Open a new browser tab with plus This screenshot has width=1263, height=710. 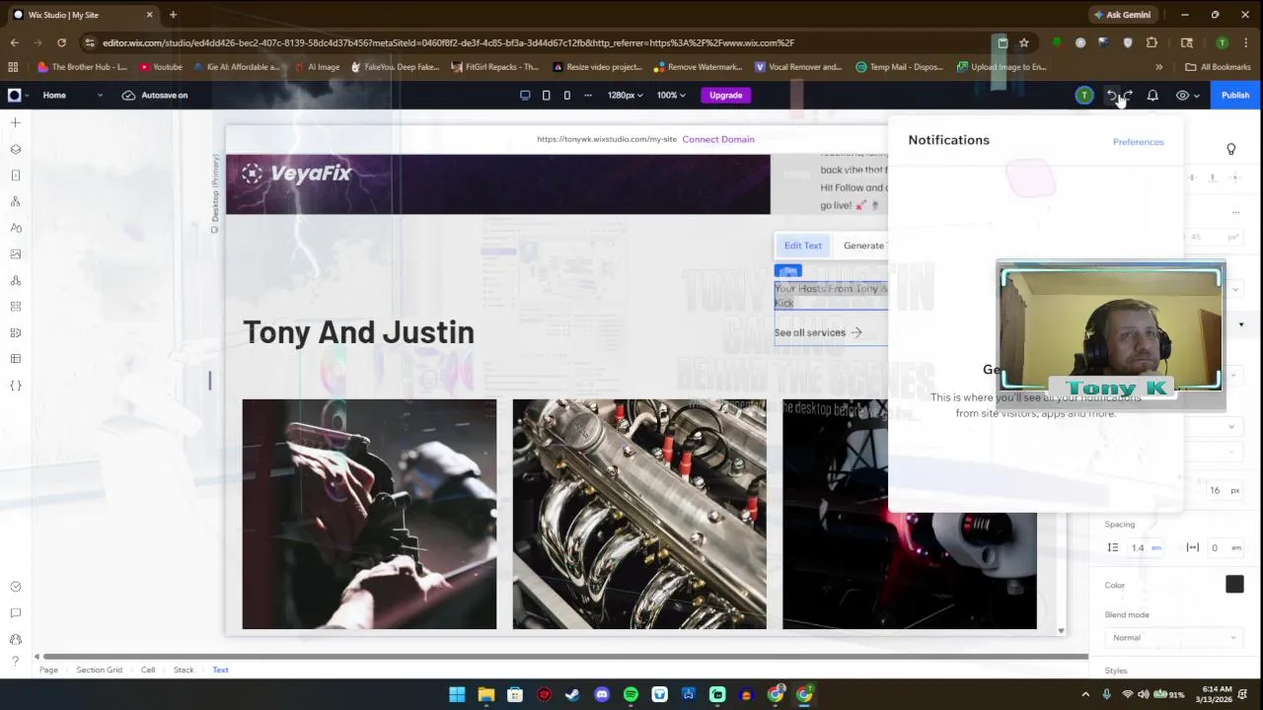point(173,15)
